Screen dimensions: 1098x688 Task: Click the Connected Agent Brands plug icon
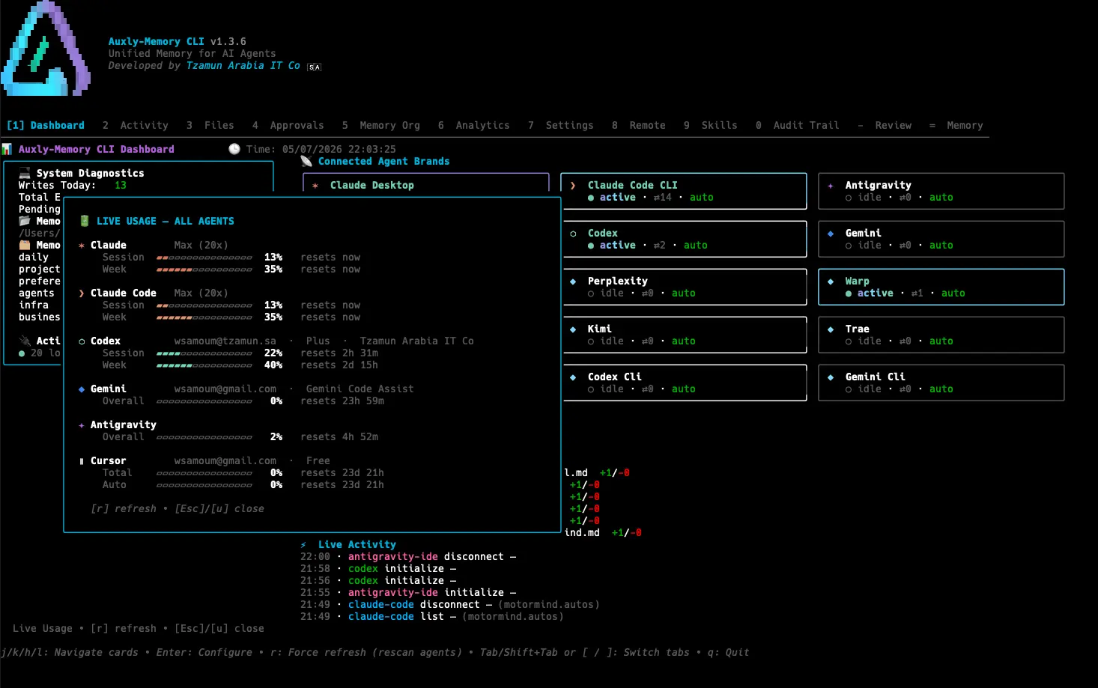click(306, 161)
